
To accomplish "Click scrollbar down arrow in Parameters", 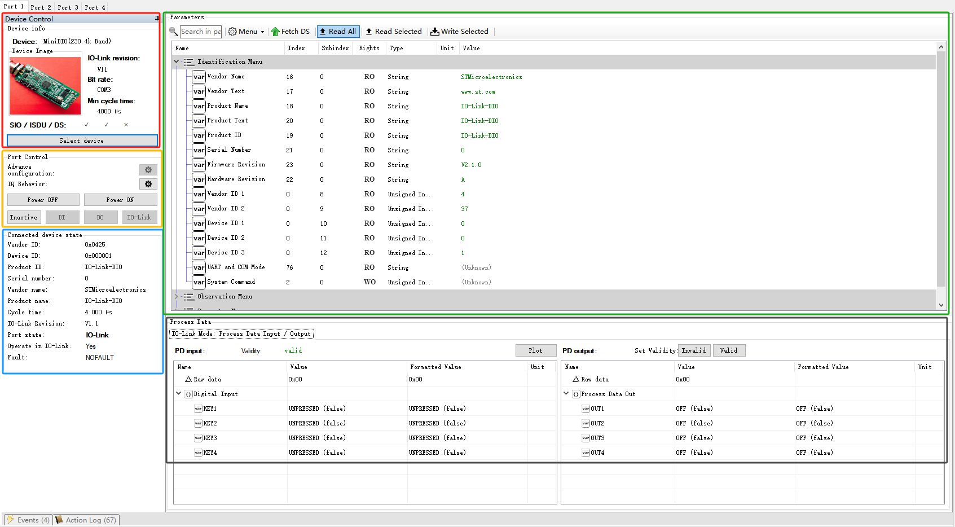I will pos(941,305).
